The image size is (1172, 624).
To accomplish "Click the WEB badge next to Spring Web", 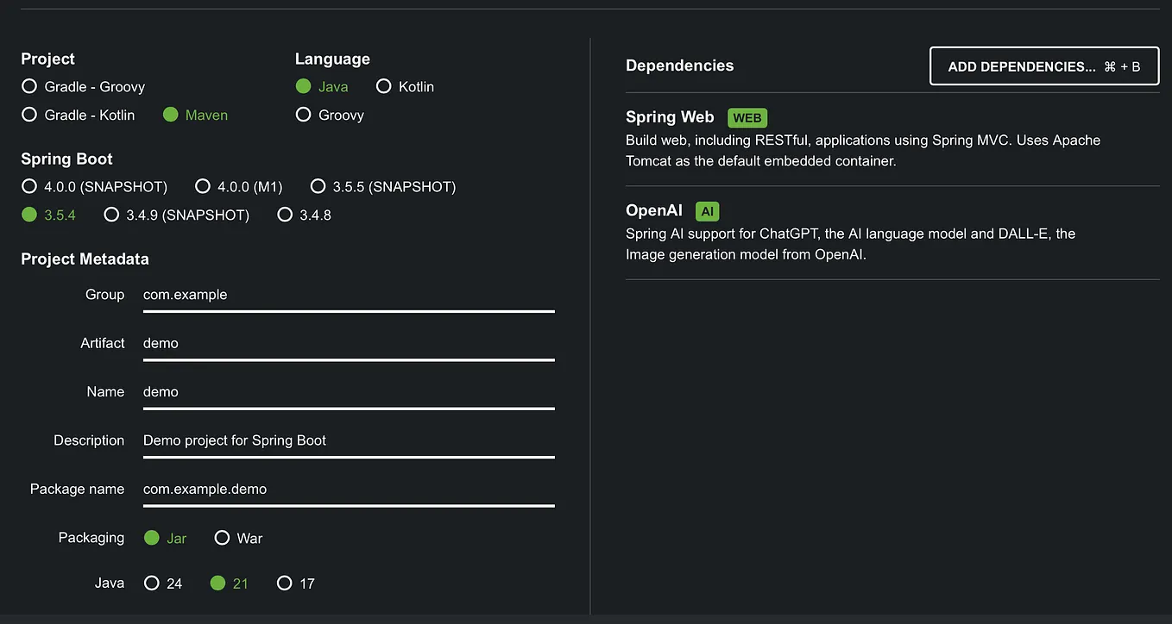I will pos(747,117).
